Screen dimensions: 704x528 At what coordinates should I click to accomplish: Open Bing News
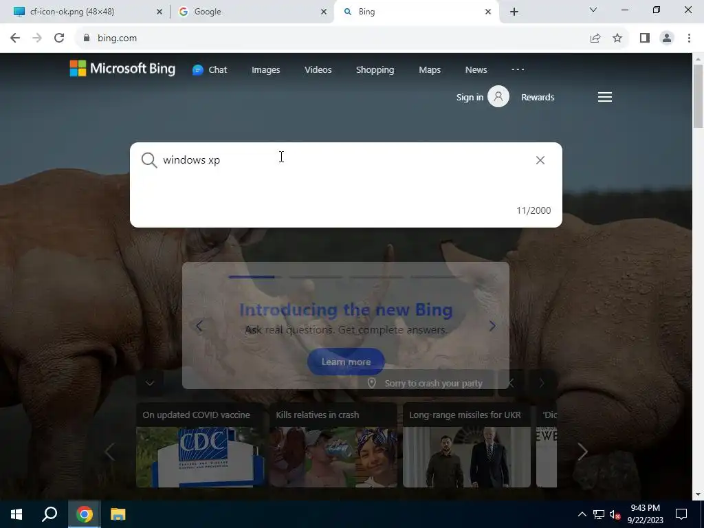coord(476,69)
